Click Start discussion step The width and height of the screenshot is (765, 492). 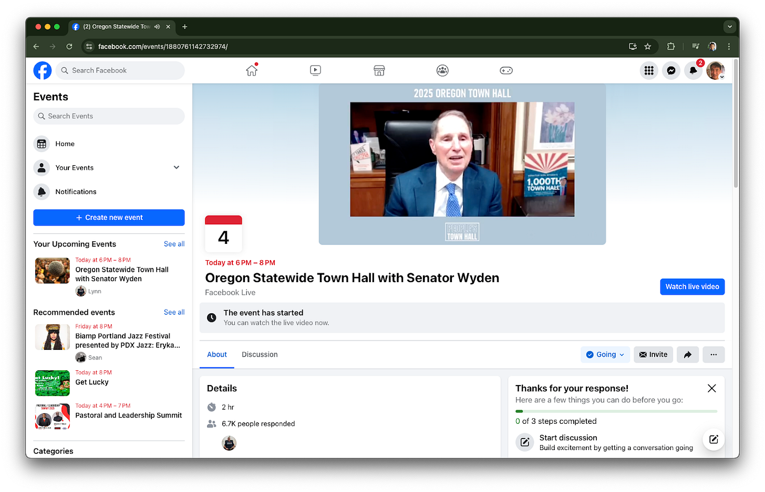point(616,443)
